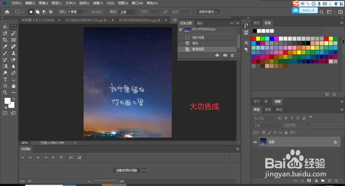Open dropdown arrow next to 创建视频时间轴
The image size is (345, 186).
(x=144, y=170)
